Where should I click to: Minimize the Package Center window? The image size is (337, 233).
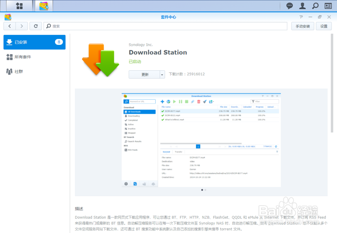(310, 17)
